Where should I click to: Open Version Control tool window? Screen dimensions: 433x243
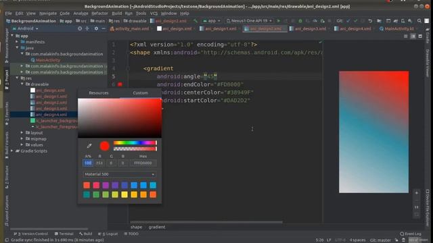click(x=31, y=234)
